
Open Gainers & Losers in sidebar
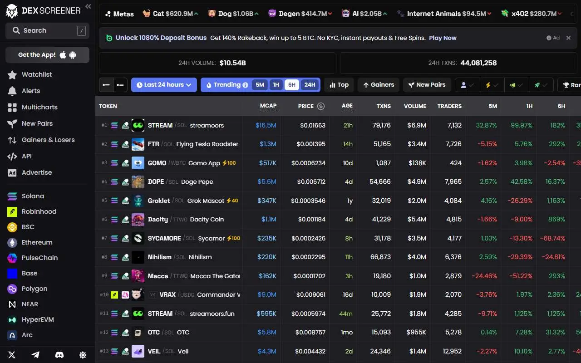pyautogui.click(x=47, y=140)
